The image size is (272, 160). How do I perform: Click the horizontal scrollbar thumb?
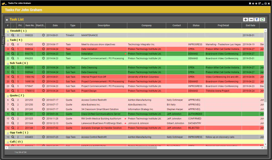tap(82, 148)
